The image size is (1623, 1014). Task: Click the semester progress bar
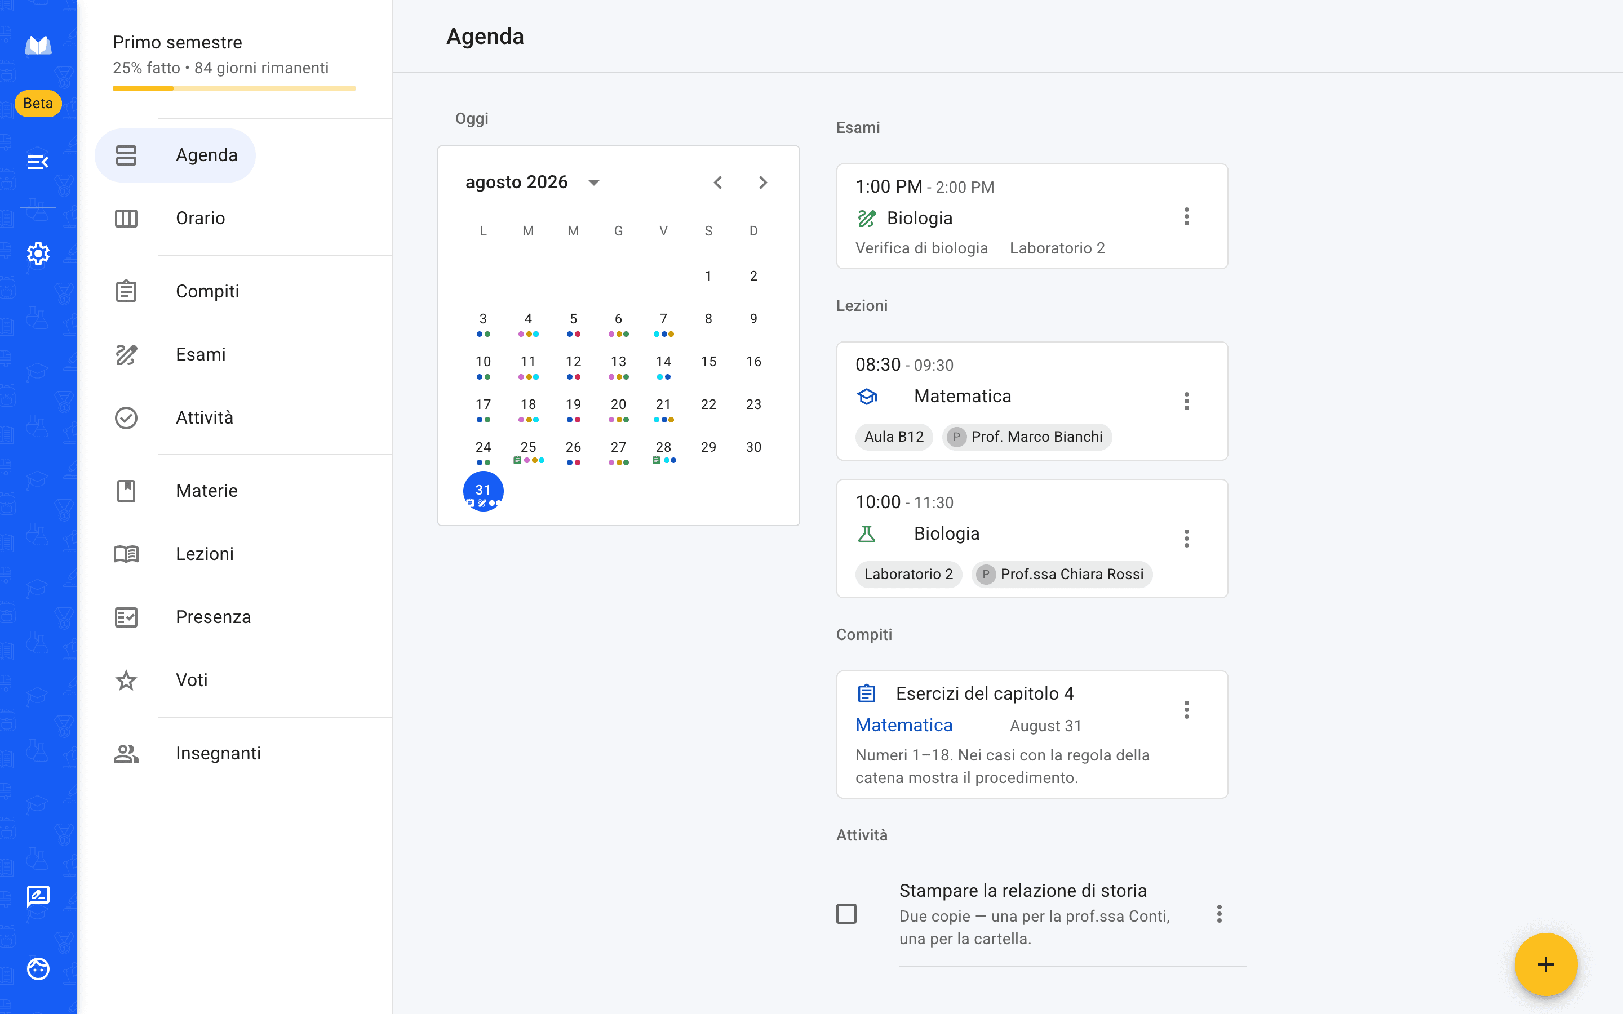click(x=234, y=88)
